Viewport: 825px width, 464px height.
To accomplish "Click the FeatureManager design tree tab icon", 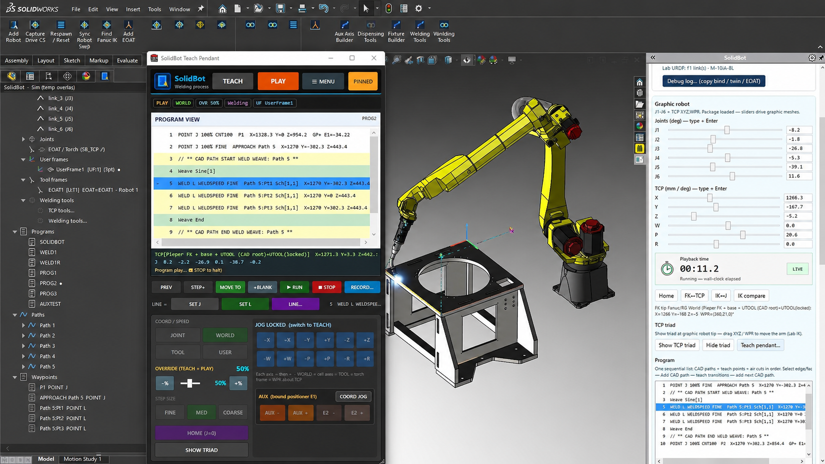I will [11, 76].
